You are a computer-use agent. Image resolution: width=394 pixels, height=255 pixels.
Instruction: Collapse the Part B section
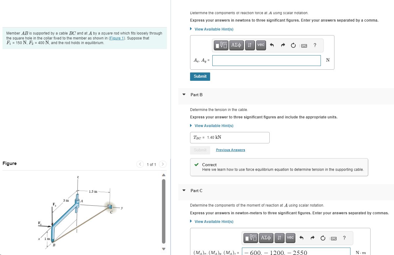click(x=184, y=95)
